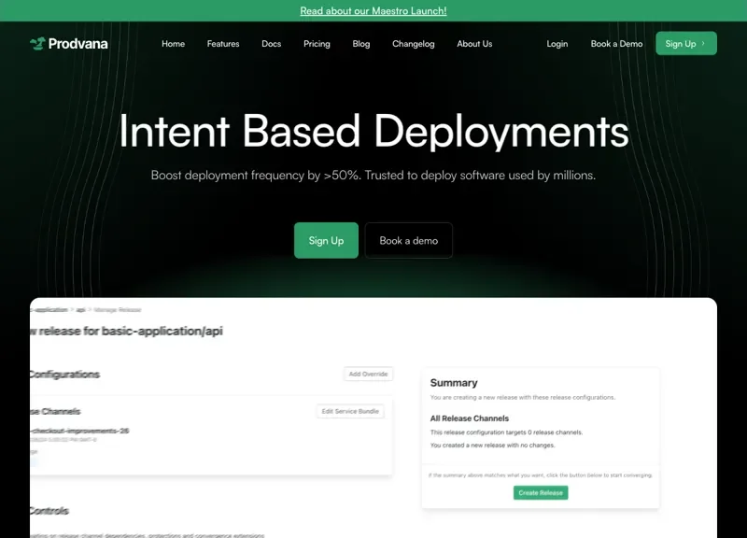Open the Features page from navbar
747x538 pixels.
223,44
